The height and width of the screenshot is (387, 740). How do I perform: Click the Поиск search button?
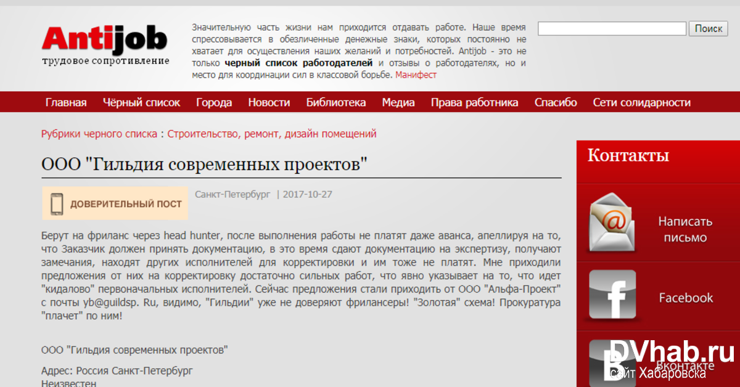[709, 28]
